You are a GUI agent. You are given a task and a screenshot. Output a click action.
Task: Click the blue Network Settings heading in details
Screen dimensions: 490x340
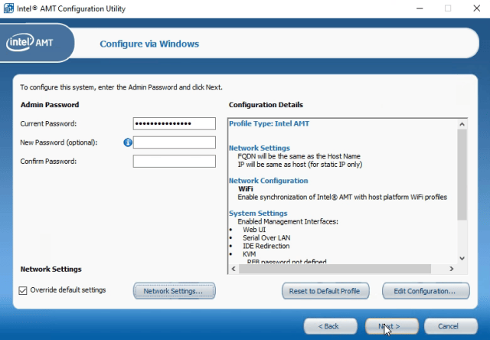pos(260,148)
